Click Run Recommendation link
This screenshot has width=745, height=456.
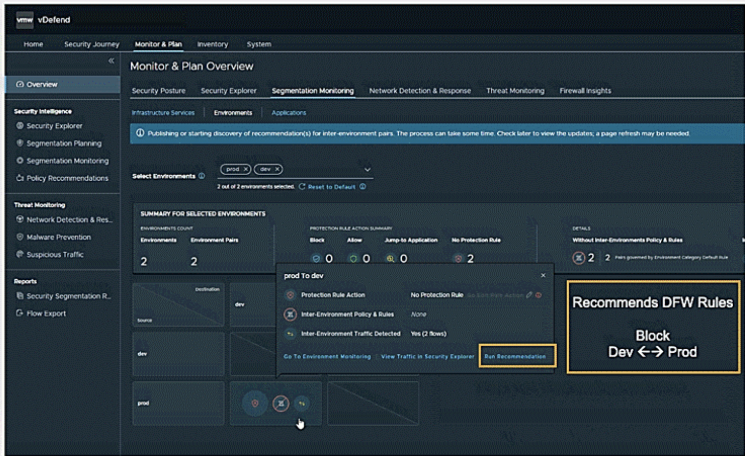tap(515, 356)
